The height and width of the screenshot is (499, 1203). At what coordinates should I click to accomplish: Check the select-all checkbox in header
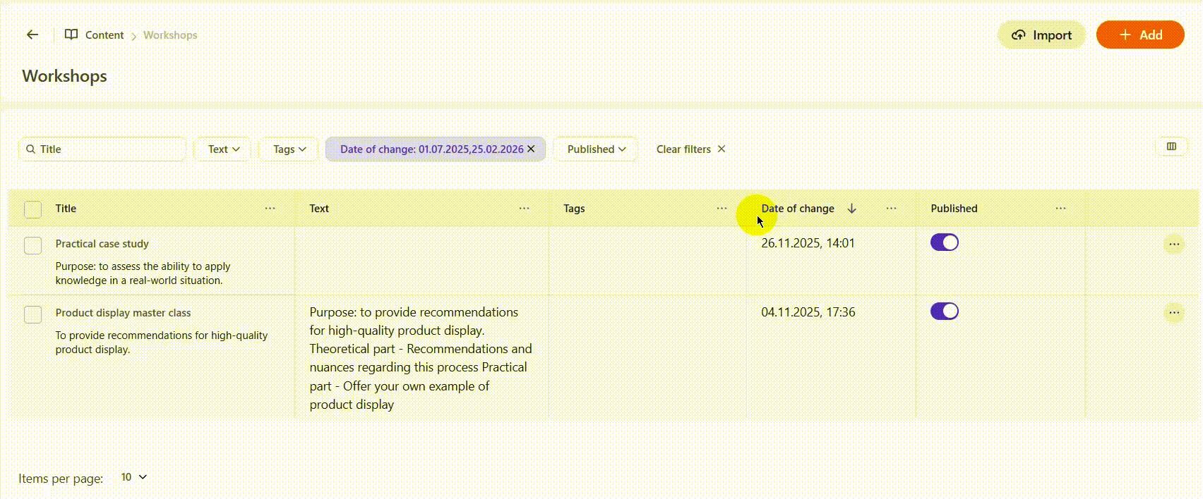tap(33, 209)
